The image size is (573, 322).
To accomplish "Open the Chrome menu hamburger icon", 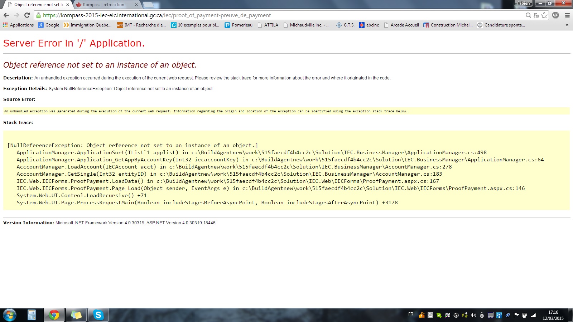I will pyautogui.click(x=567, y=15).
